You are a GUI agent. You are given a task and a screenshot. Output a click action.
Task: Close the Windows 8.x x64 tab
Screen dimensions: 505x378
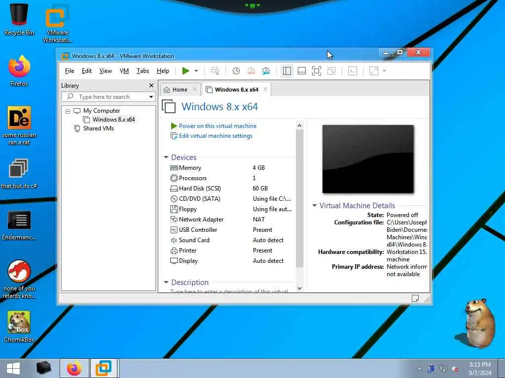pyautogui.click(x=265, y=90)
